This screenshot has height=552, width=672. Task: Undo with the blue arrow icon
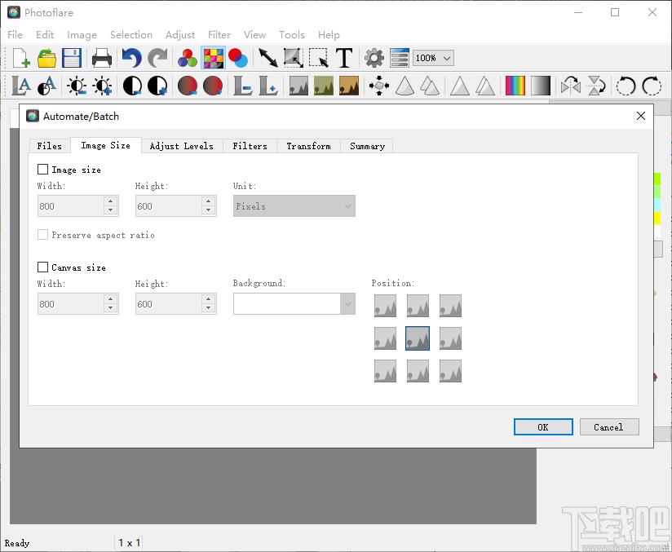131,58
